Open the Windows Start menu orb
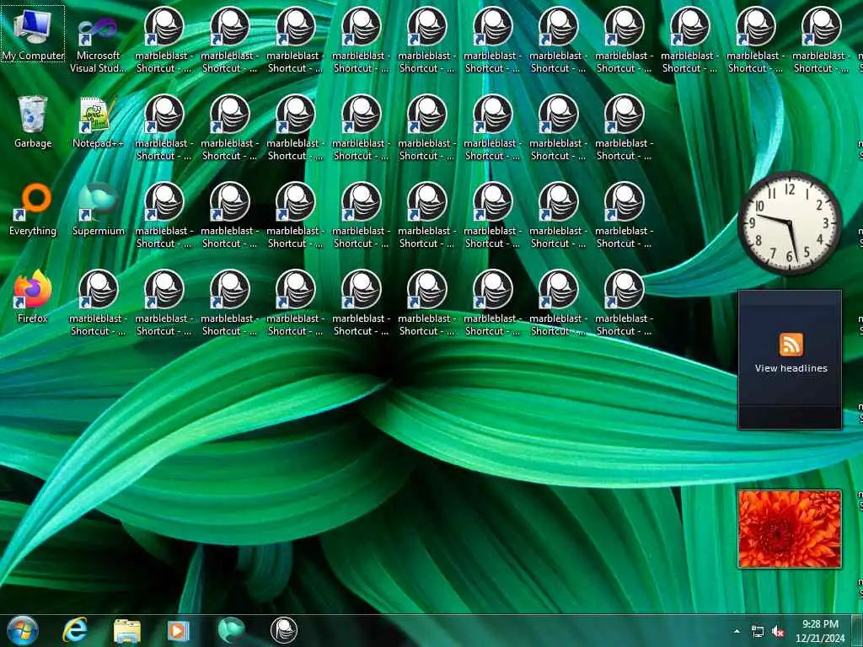Image resolution: width=863 pixels, height=647 pixels. coord(23,630)
